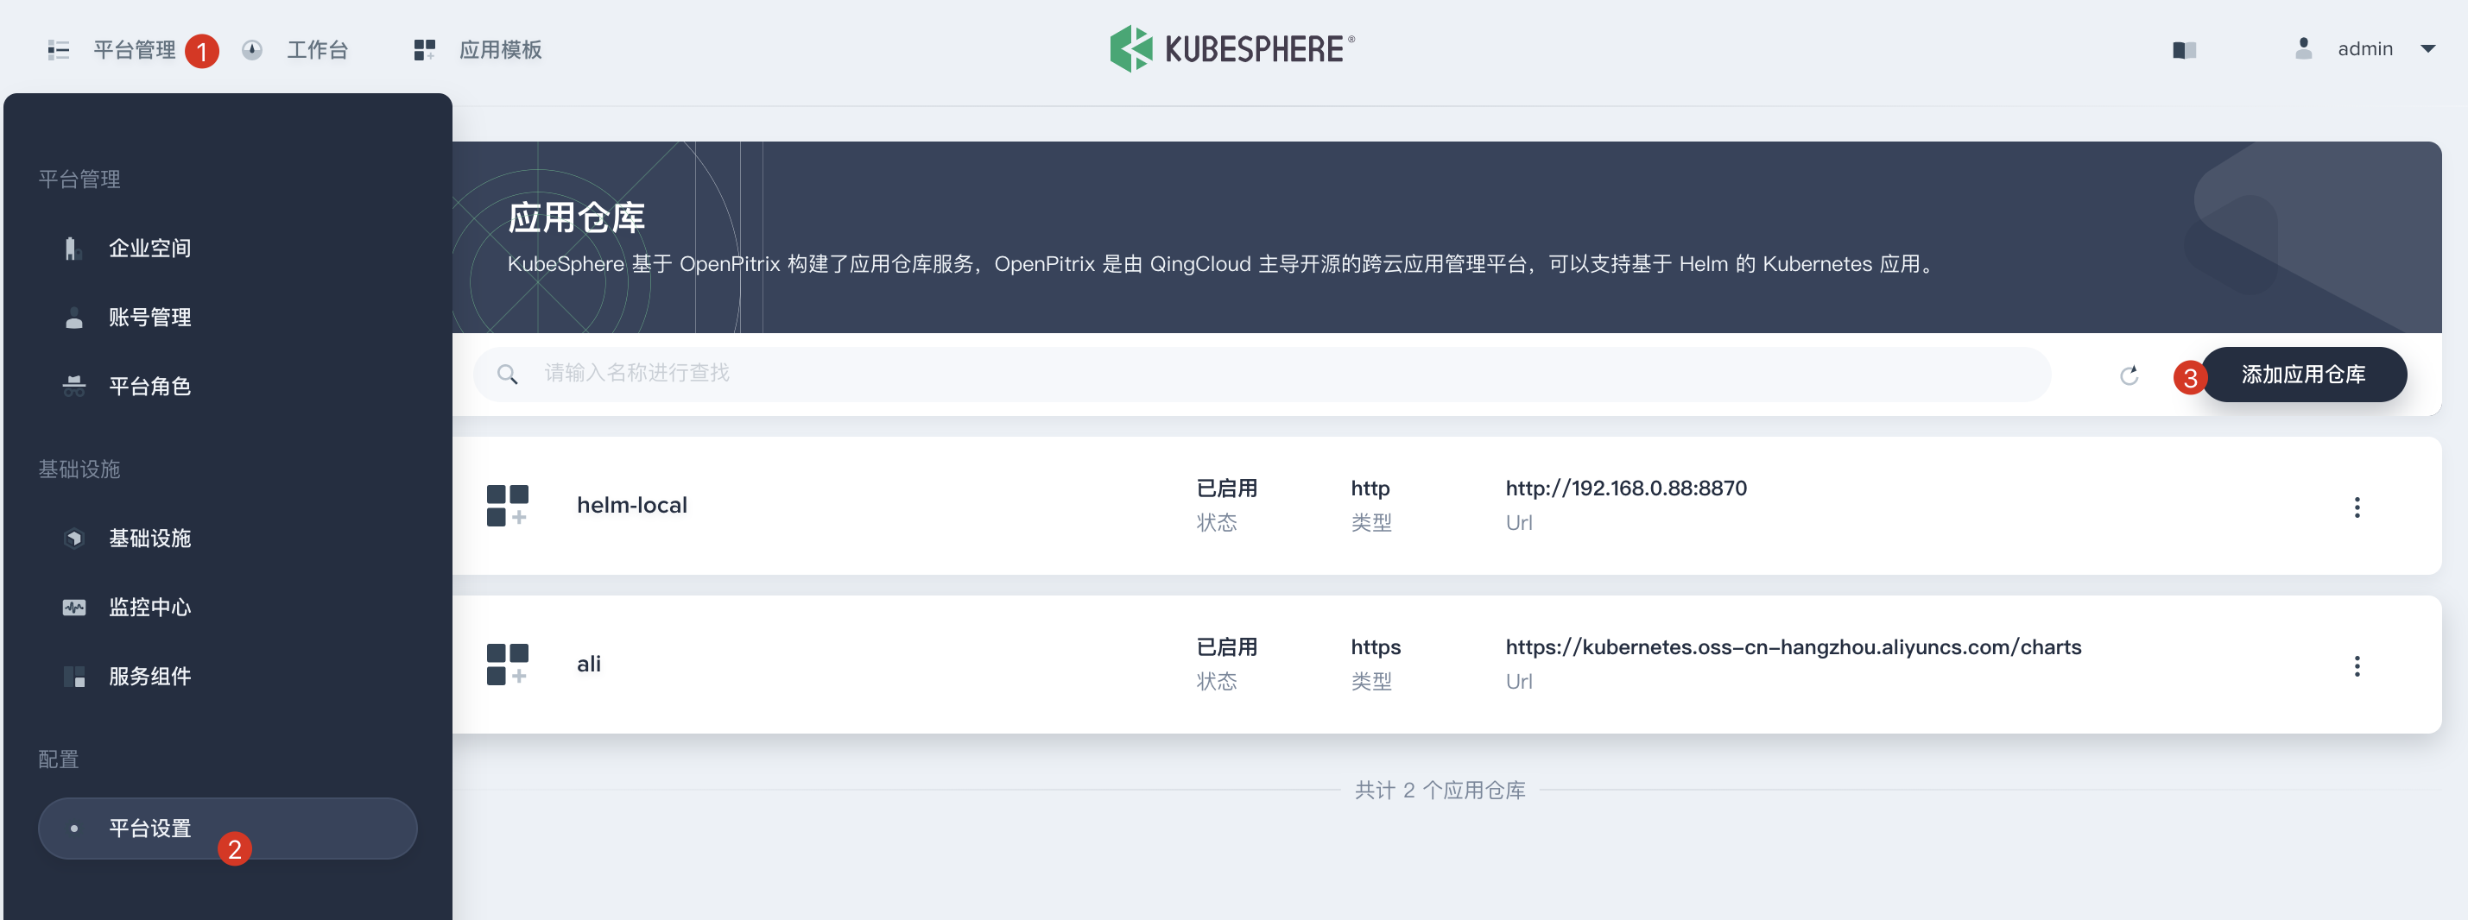Click the repository name search field
Image resolution: width=2468 pixels, height=920 pixels.
point(1262,374)
